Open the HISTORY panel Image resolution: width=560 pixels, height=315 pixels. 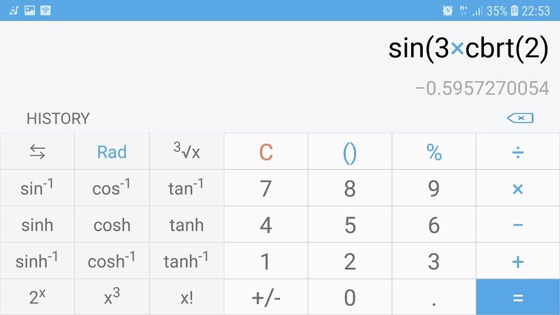pos(58,119)
